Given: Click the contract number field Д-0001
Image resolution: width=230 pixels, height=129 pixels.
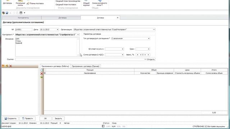Looking at the screenshot, I should (x=24, y=29).
